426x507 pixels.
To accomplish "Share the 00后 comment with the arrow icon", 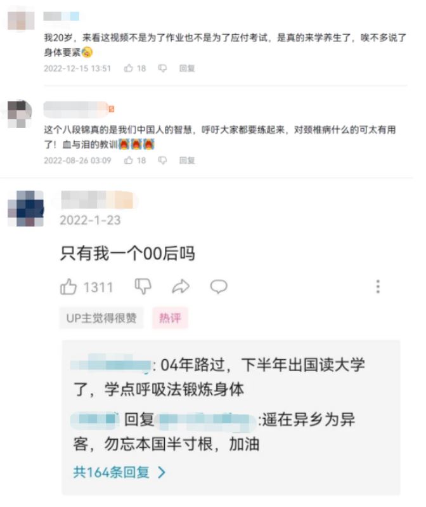I will [x=181, y=286].
